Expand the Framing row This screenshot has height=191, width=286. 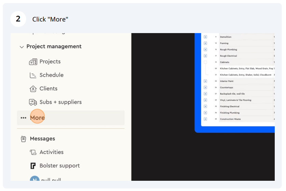click(x=205, y=43)
